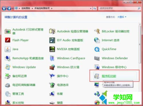Open the Internet 选项 globe icon

click(x=97, y=40)
